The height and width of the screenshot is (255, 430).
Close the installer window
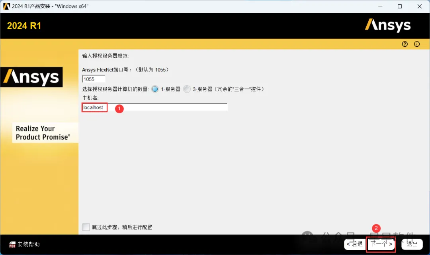[x=420, y=6]
